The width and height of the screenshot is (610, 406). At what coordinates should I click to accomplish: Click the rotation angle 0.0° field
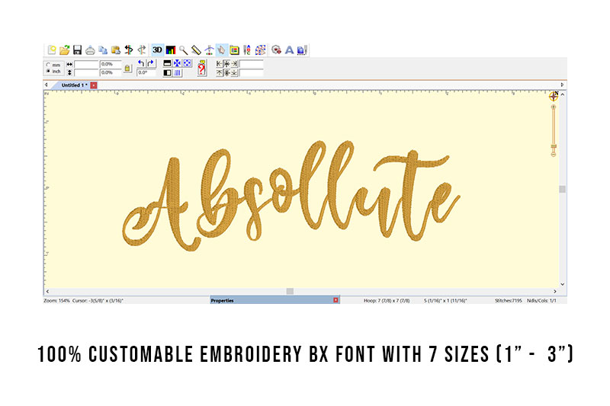coord(146,72)
